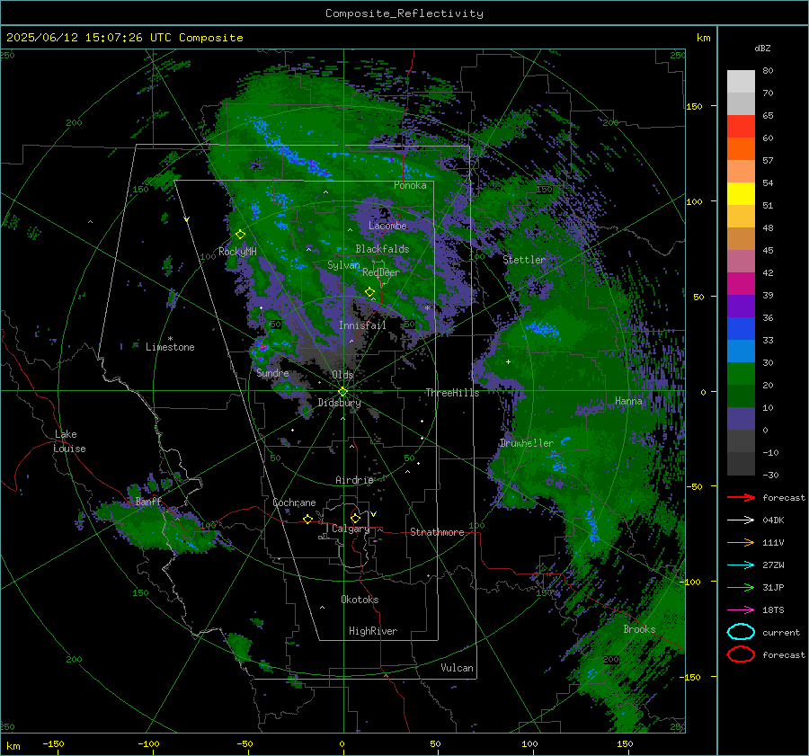Click the red forecast arrow in the legend
This screenshot has width=809, height=756.
[x=741, y=497]
